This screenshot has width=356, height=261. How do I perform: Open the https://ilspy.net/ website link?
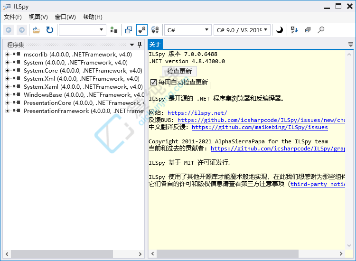point(197,113)
